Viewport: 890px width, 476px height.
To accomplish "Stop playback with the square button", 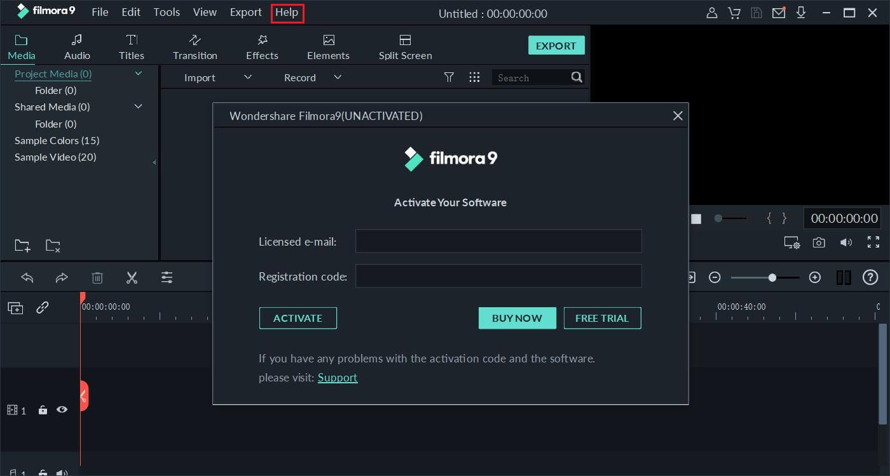I will coord(696,218).
